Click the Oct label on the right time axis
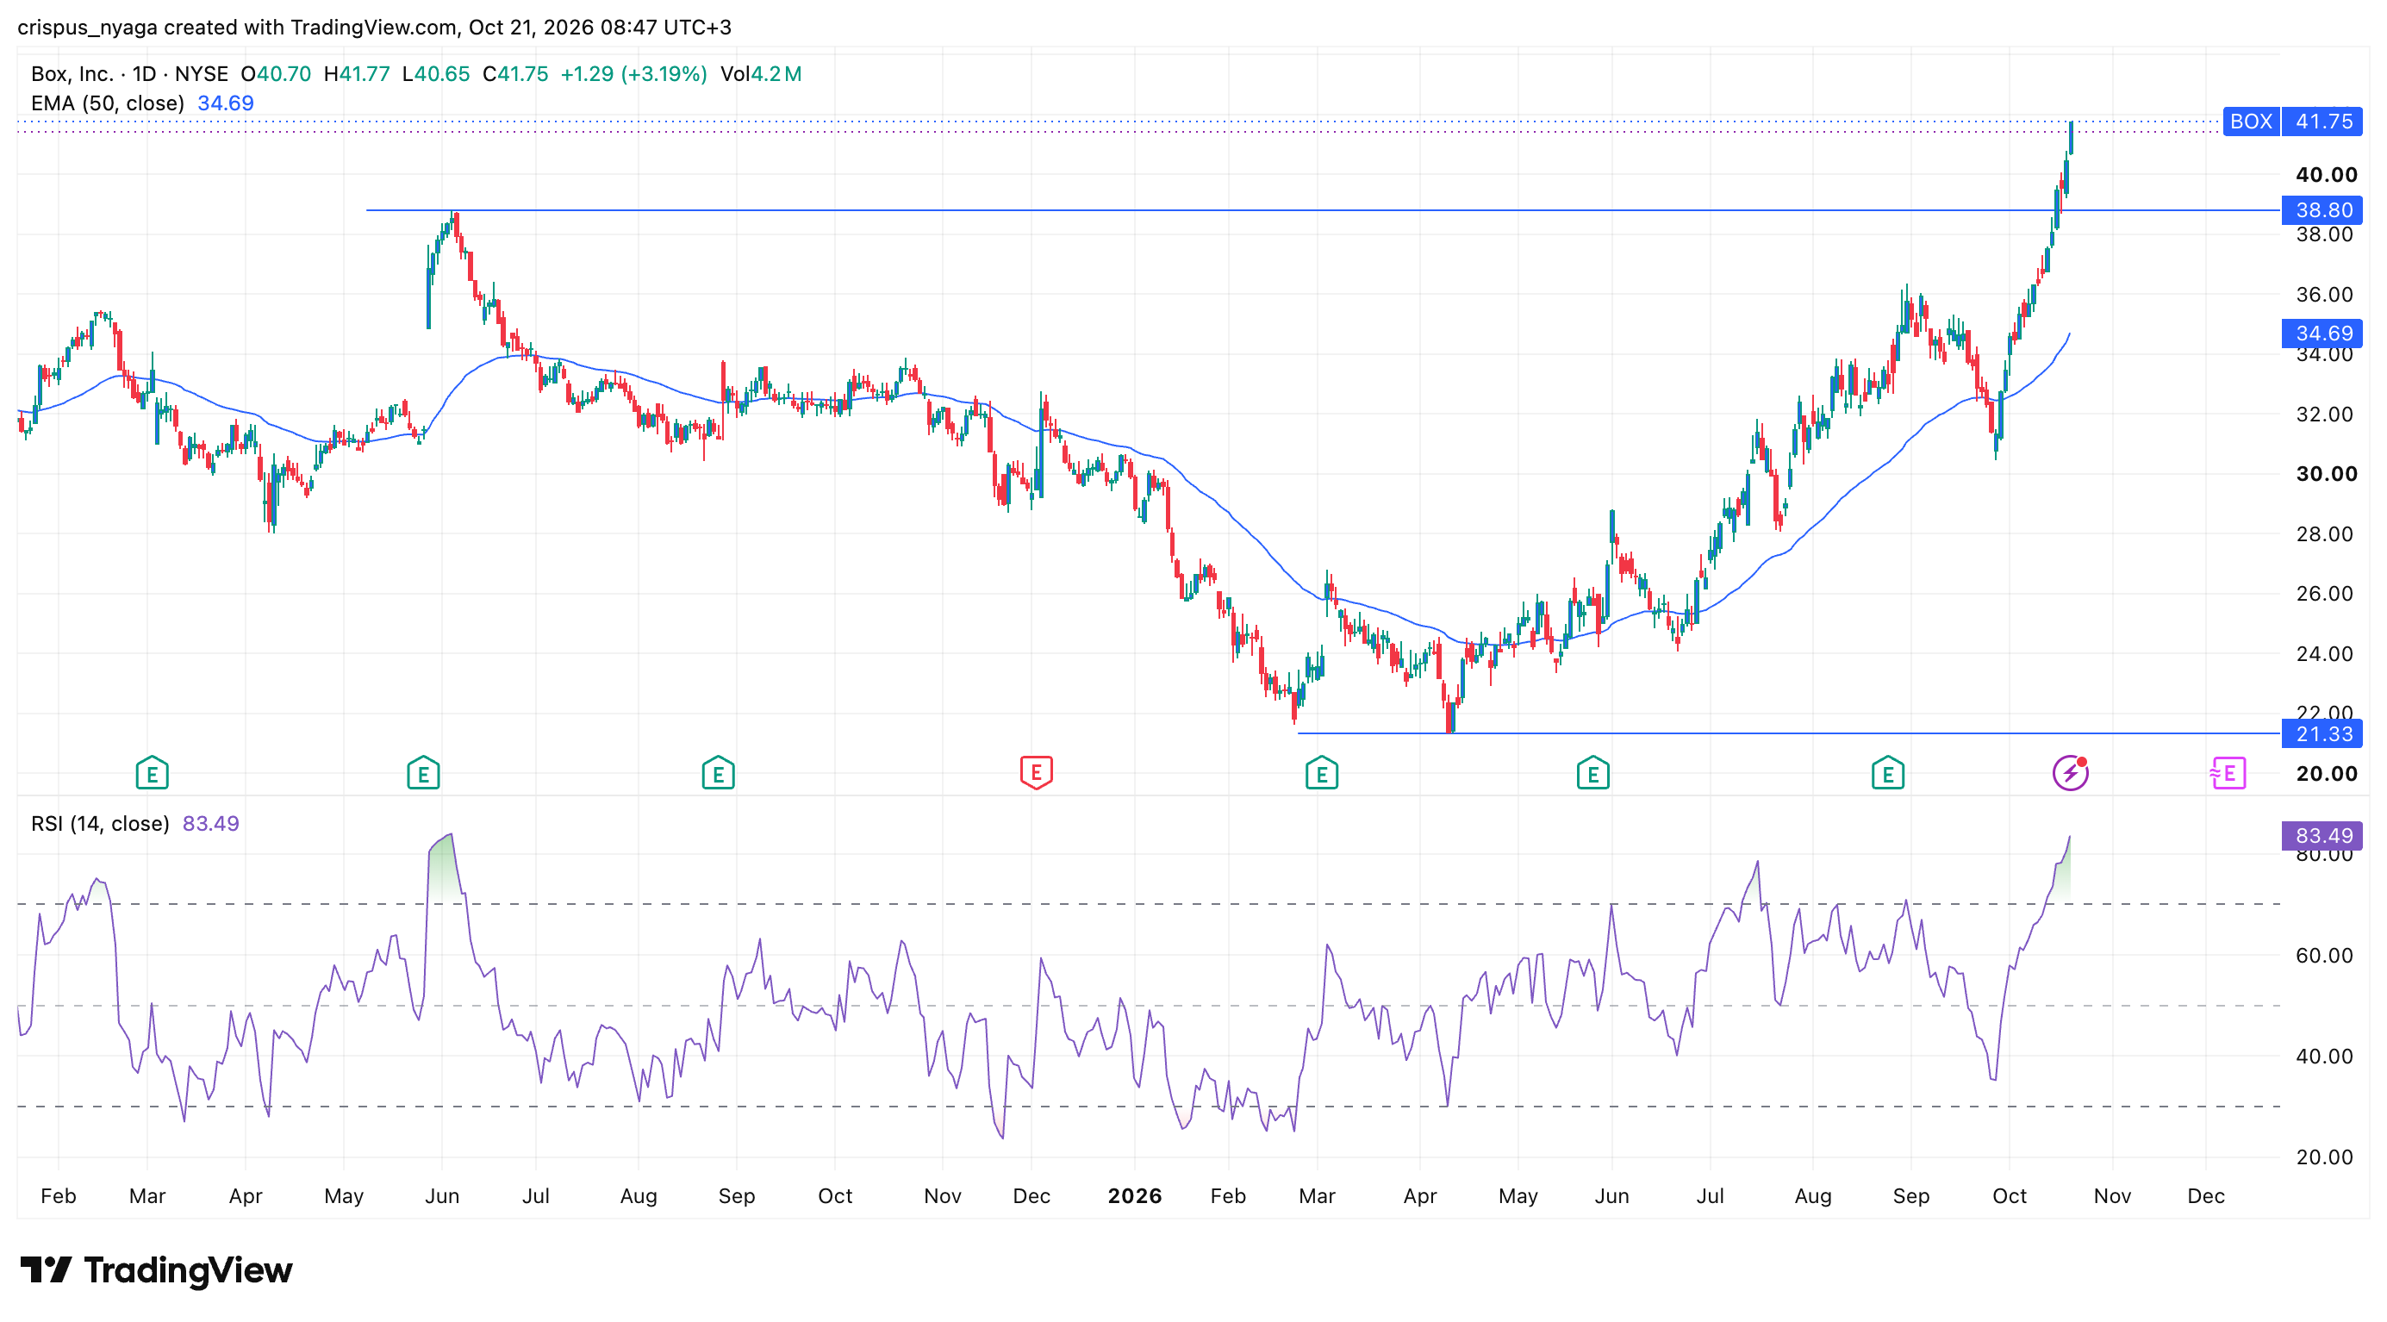Image resolution: width=2387 pixels, height=1322 pixels. pyautogui.click(x=2009, y=1196)
